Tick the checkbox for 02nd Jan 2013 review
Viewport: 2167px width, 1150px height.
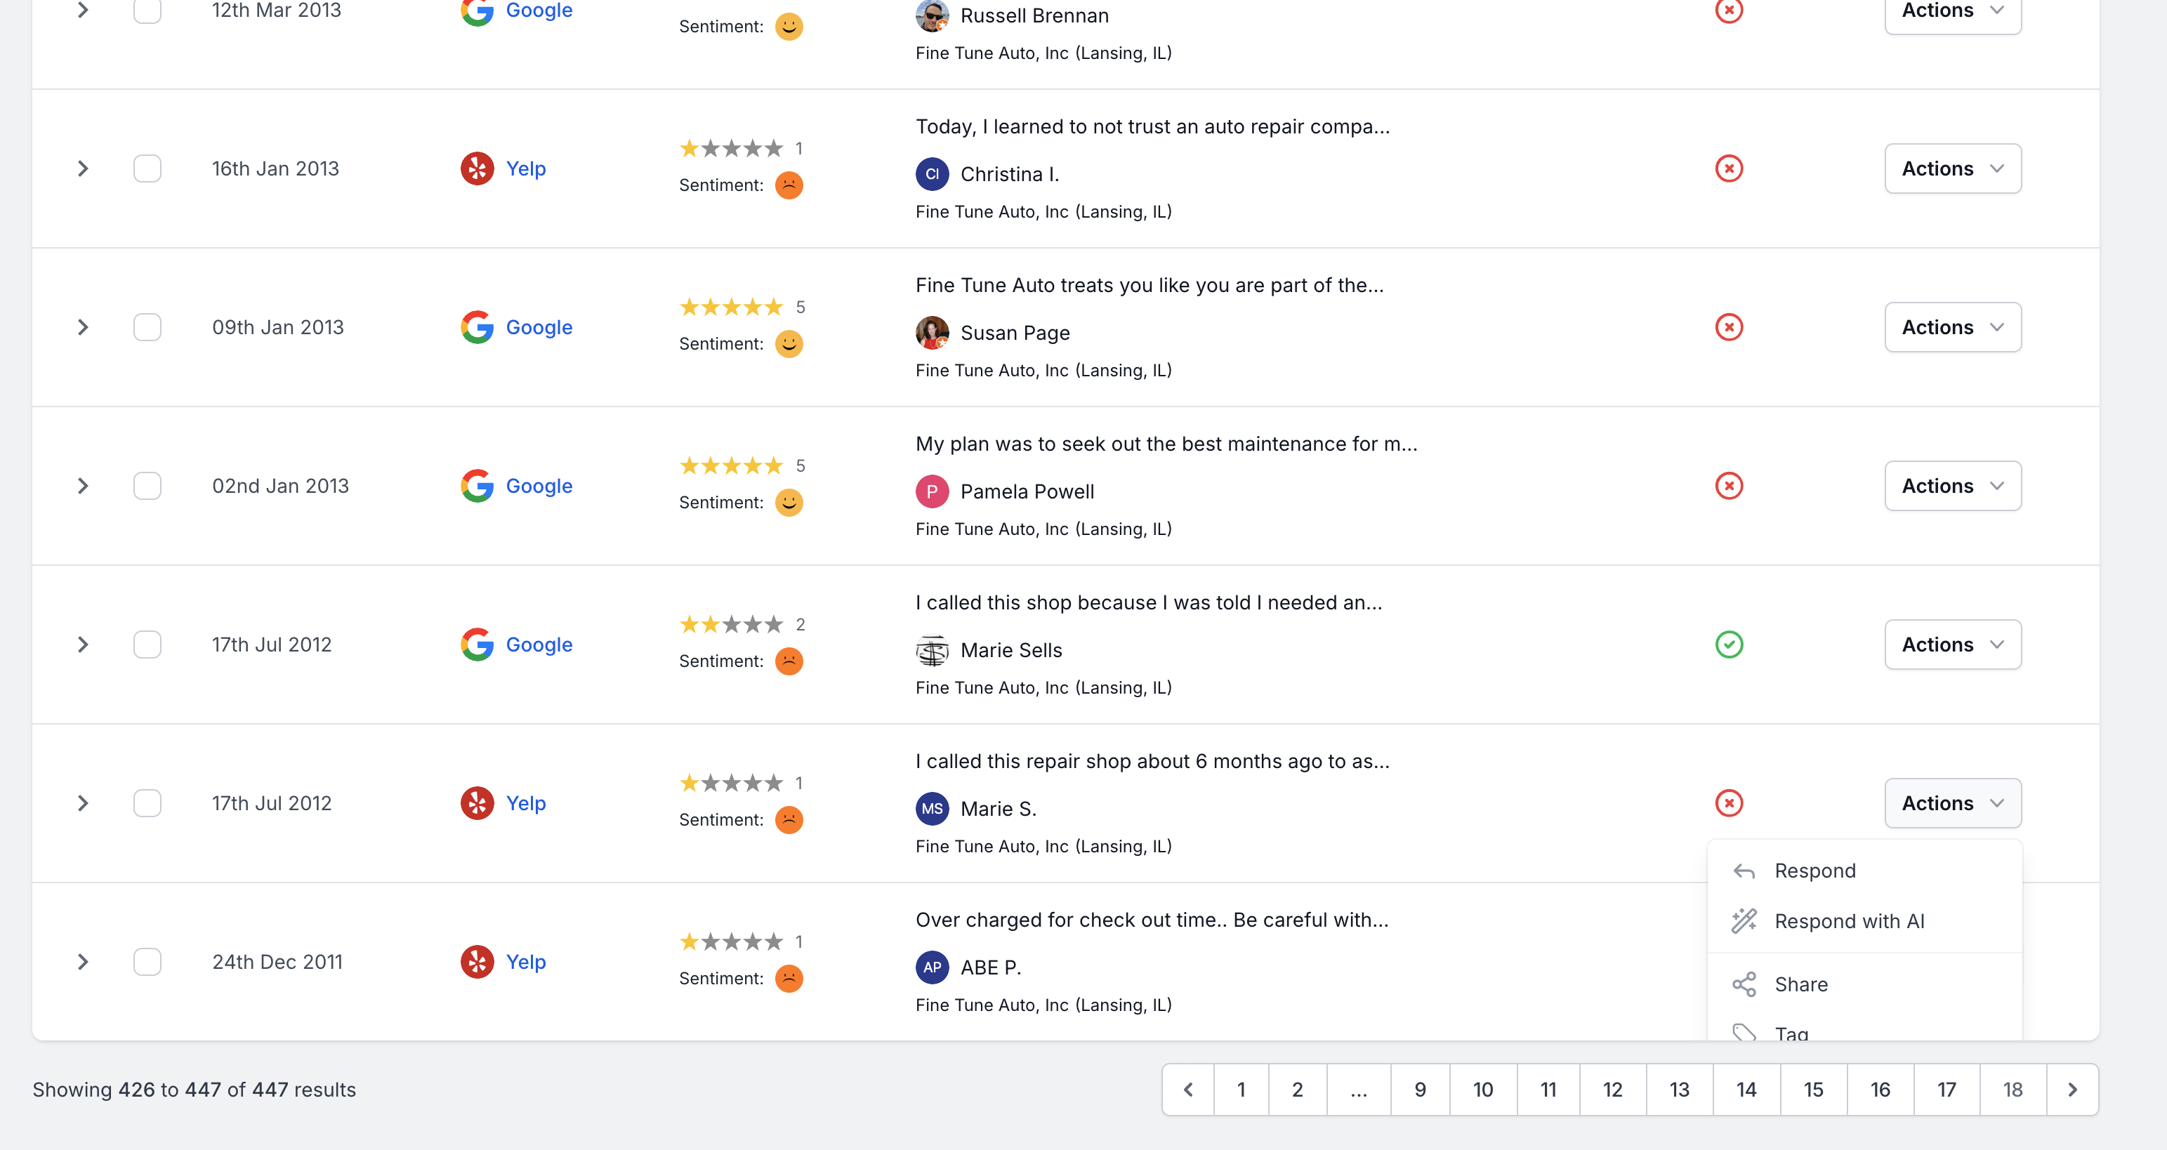147,485
